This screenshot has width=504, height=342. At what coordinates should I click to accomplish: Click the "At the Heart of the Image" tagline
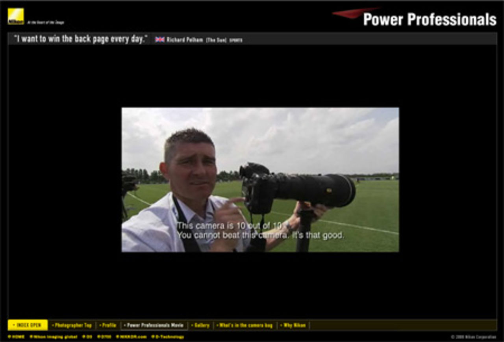[x=46, y=22]
